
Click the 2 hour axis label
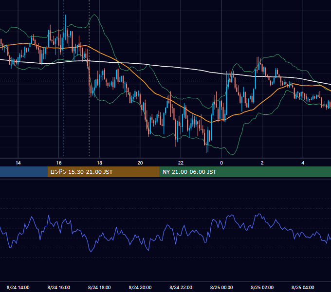click(x=262, y=163)
